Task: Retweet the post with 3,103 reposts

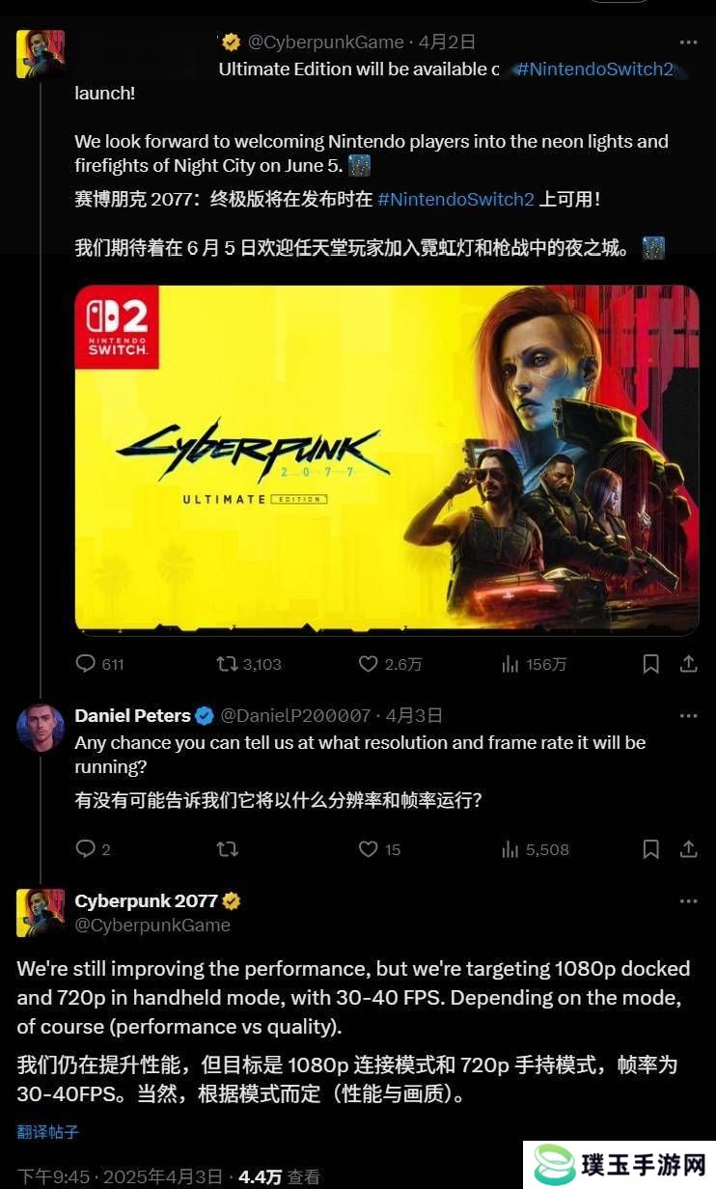Action: click(249, 664)
